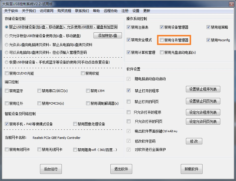Open 设定允许程序列表 button
The height and width of the screenshot is (181, 236).
pos(203,112)
